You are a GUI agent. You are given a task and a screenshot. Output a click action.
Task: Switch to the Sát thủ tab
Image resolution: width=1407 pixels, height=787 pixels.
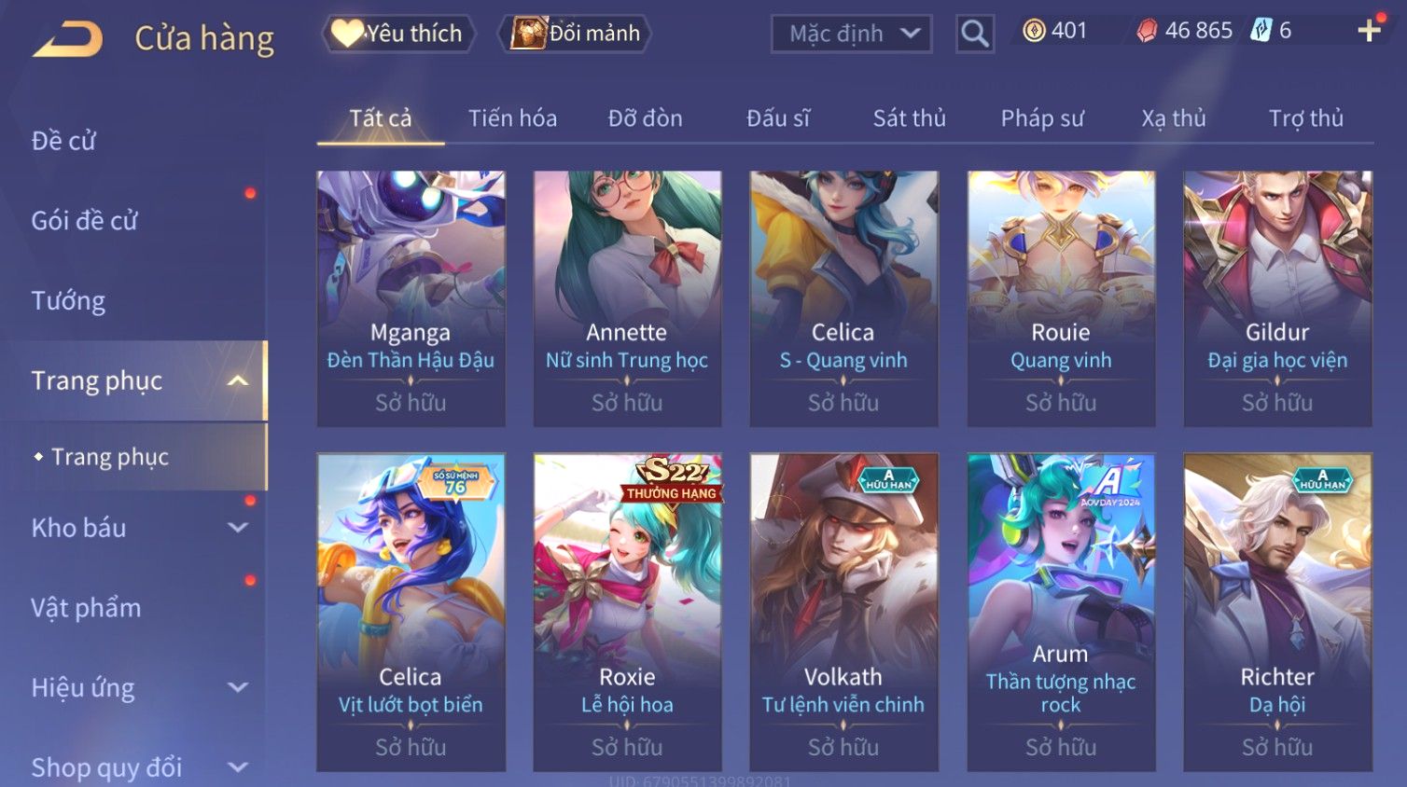pyautogui.click(x=909, y=118)
